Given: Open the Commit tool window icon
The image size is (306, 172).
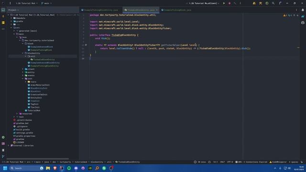Looking at the screenshot, I should click(3, 16).
